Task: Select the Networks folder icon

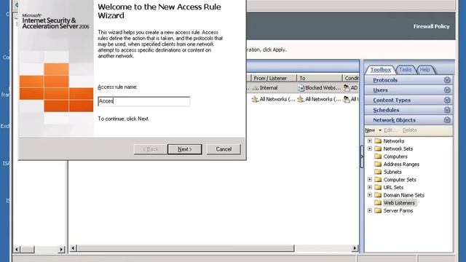Action: click(378, 140)
